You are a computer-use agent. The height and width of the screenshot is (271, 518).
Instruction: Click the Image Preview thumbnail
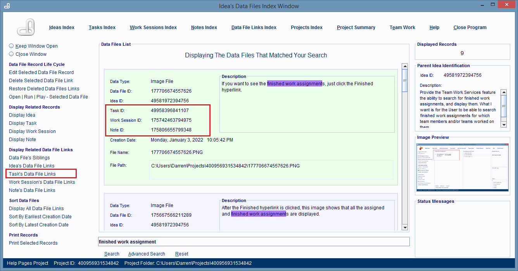tap(463, 168)
